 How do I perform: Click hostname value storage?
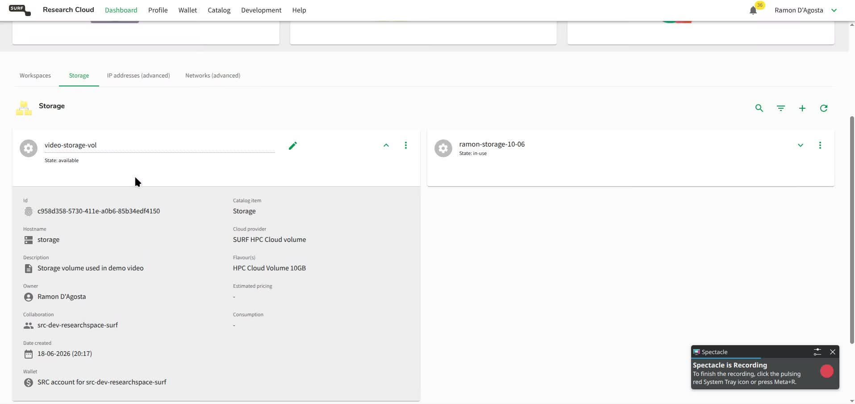tap(48, 240)
